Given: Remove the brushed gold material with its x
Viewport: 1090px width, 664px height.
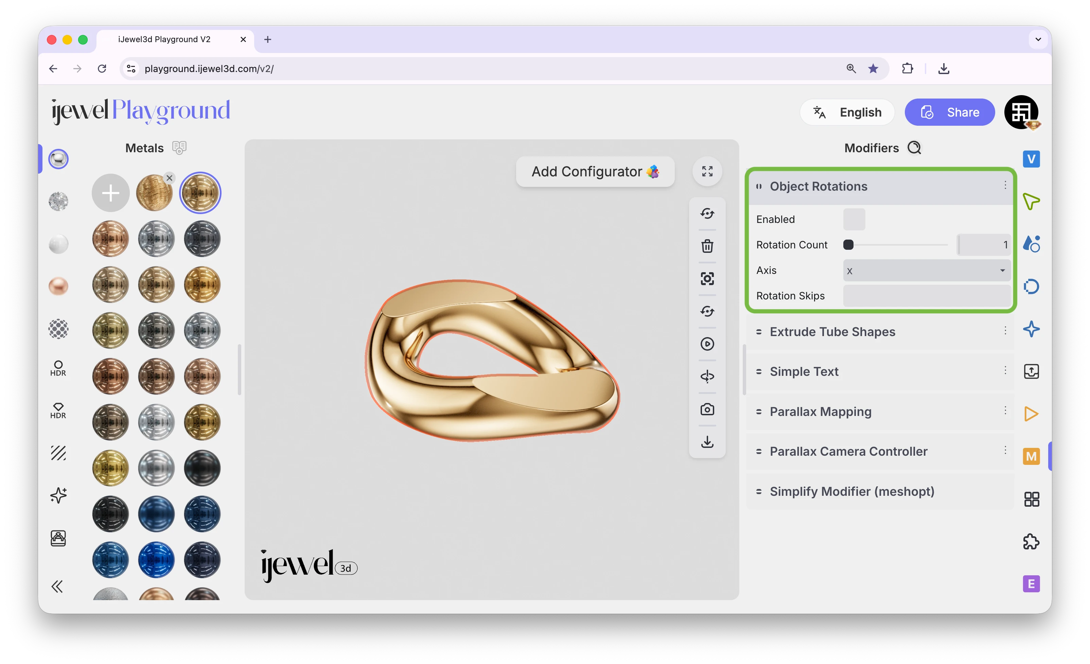Looking at the screenshot, I should (x=170, y=178).
